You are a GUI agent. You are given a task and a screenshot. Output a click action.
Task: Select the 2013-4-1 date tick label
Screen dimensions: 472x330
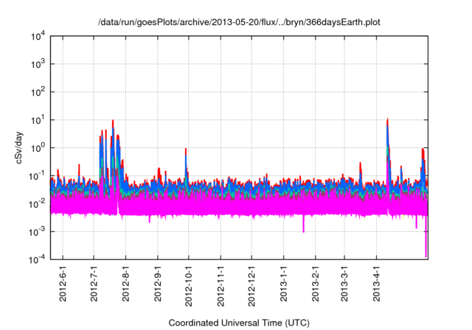click(376, 284)
